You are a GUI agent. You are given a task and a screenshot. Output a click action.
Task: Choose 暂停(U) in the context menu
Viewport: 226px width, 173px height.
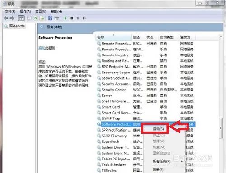tap(159, 141)
